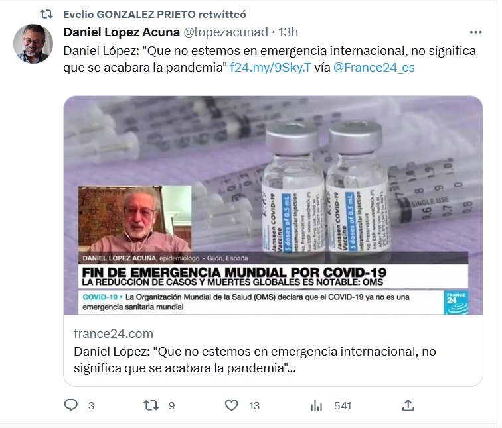502x428 pixels.
Task: Open the f24.my/9Sky.T short link
Action: 270,68
